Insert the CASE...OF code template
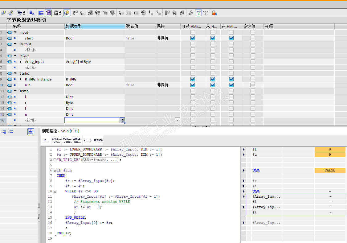The image size is (347, 243). point(56,140)
